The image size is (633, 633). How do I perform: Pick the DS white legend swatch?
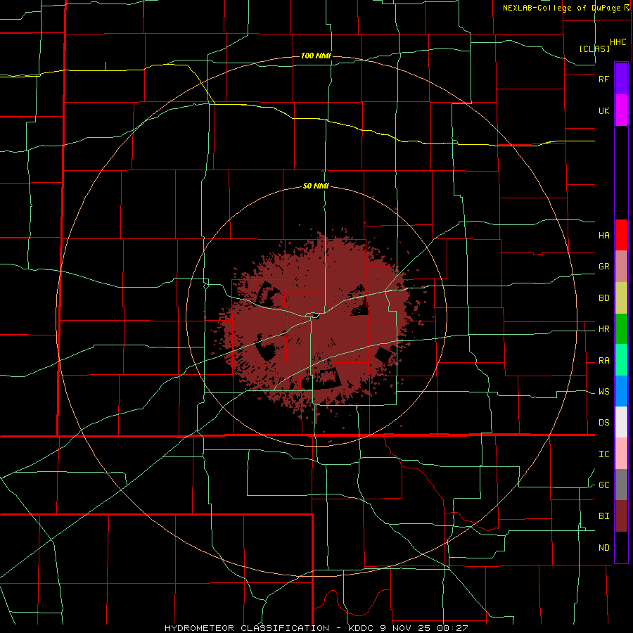click(621, 422)
